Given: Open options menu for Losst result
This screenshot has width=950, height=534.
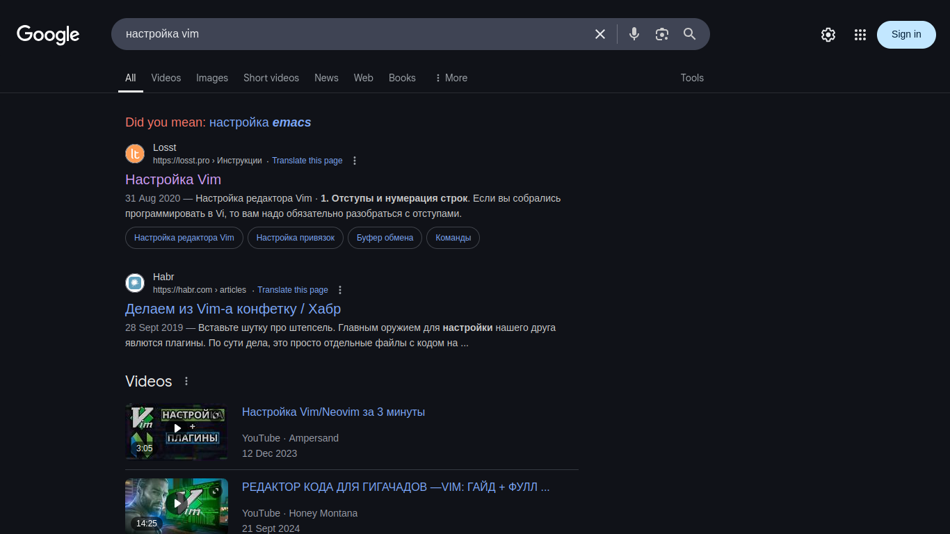Looking at the screenshot, I should (x=355, y=161).
